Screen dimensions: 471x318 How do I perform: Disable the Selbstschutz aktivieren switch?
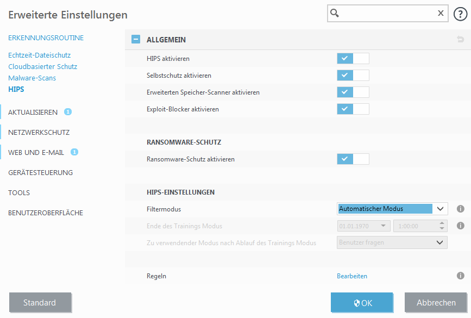coord(353,76)
